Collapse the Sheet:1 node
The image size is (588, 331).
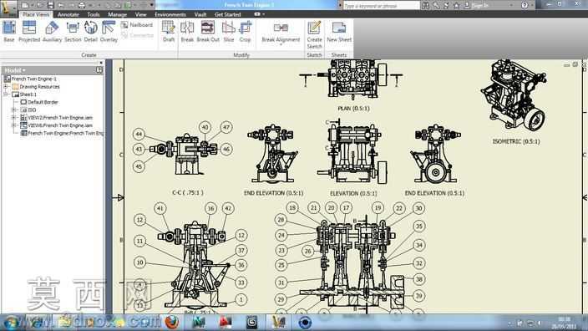tap(6, 94)
